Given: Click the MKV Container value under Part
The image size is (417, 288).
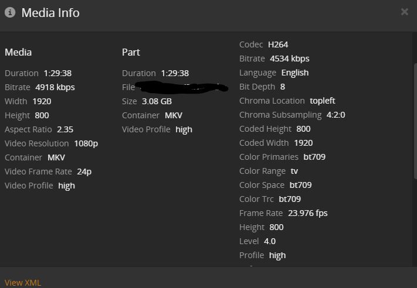Looking at the screenshot, I should 174,115.
